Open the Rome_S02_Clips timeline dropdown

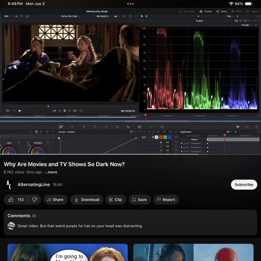71,16
